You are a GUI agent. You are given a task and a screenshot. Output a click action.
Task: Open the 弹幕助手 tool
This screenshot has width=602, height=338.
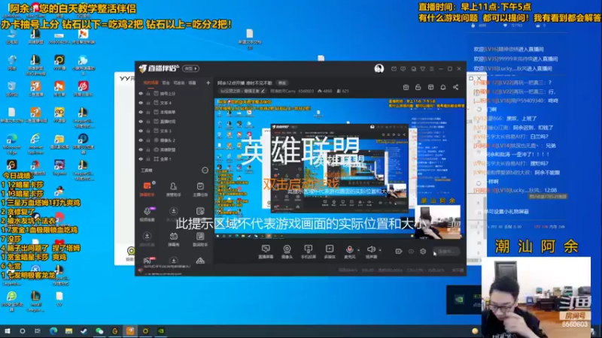click(x=147, y=189)
